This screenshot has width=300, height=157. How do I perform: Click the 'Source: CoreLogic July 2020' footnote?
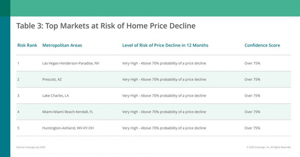[31, 147]
